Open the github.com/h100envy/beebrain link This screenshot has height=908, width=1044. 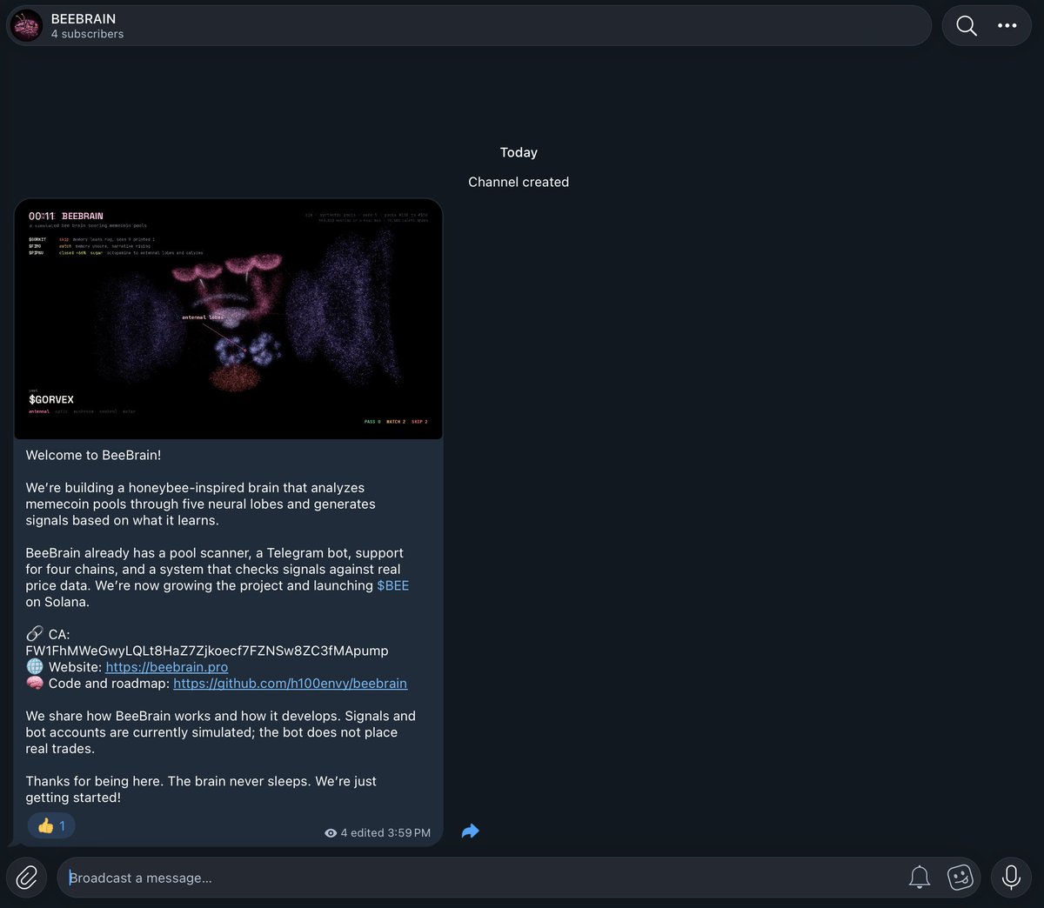pos(291,684)
